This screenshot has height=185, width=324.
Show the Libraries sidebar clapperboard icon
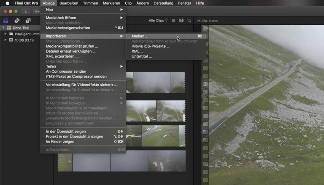pos(6,21)
